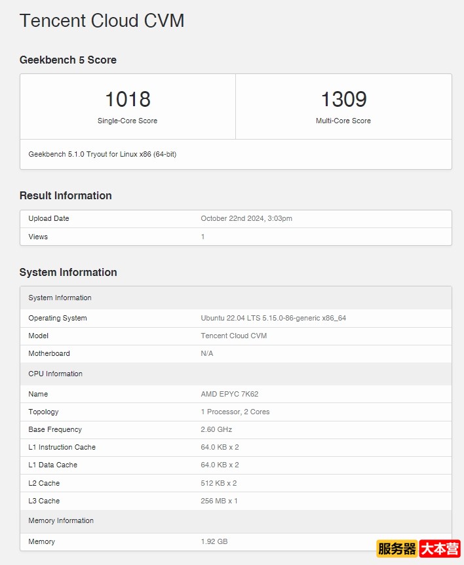
Task: Click the Geekbench 5 Score heading
Action: click(68, 60)
